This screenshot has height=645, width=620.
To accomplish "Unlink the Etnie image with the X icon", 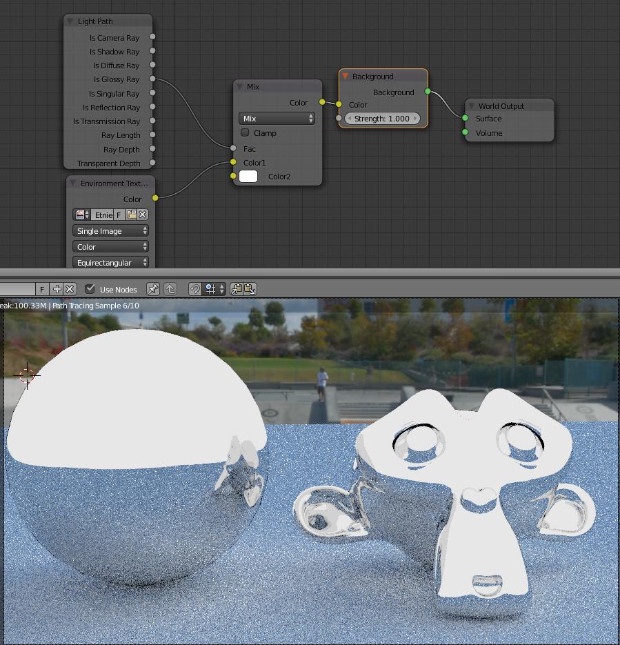I will coord(143,215).
